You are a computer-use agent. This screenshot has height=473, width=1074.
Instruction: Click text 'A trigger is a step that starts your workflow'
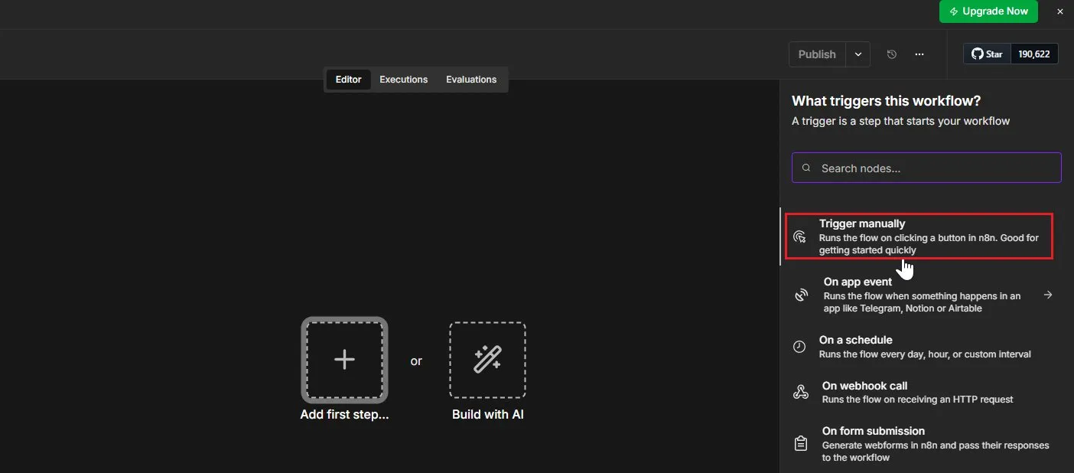pyautogui.click(x=900, y=121)
